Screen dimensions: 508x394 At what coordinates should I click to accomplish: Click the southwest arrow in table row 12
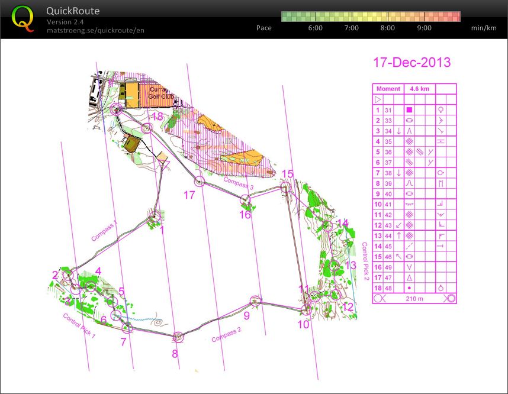[x=399, y=225]
